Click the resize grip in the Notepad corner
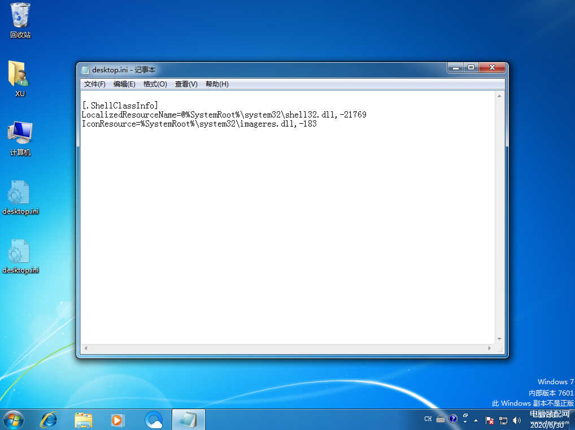 click(500, 349)
